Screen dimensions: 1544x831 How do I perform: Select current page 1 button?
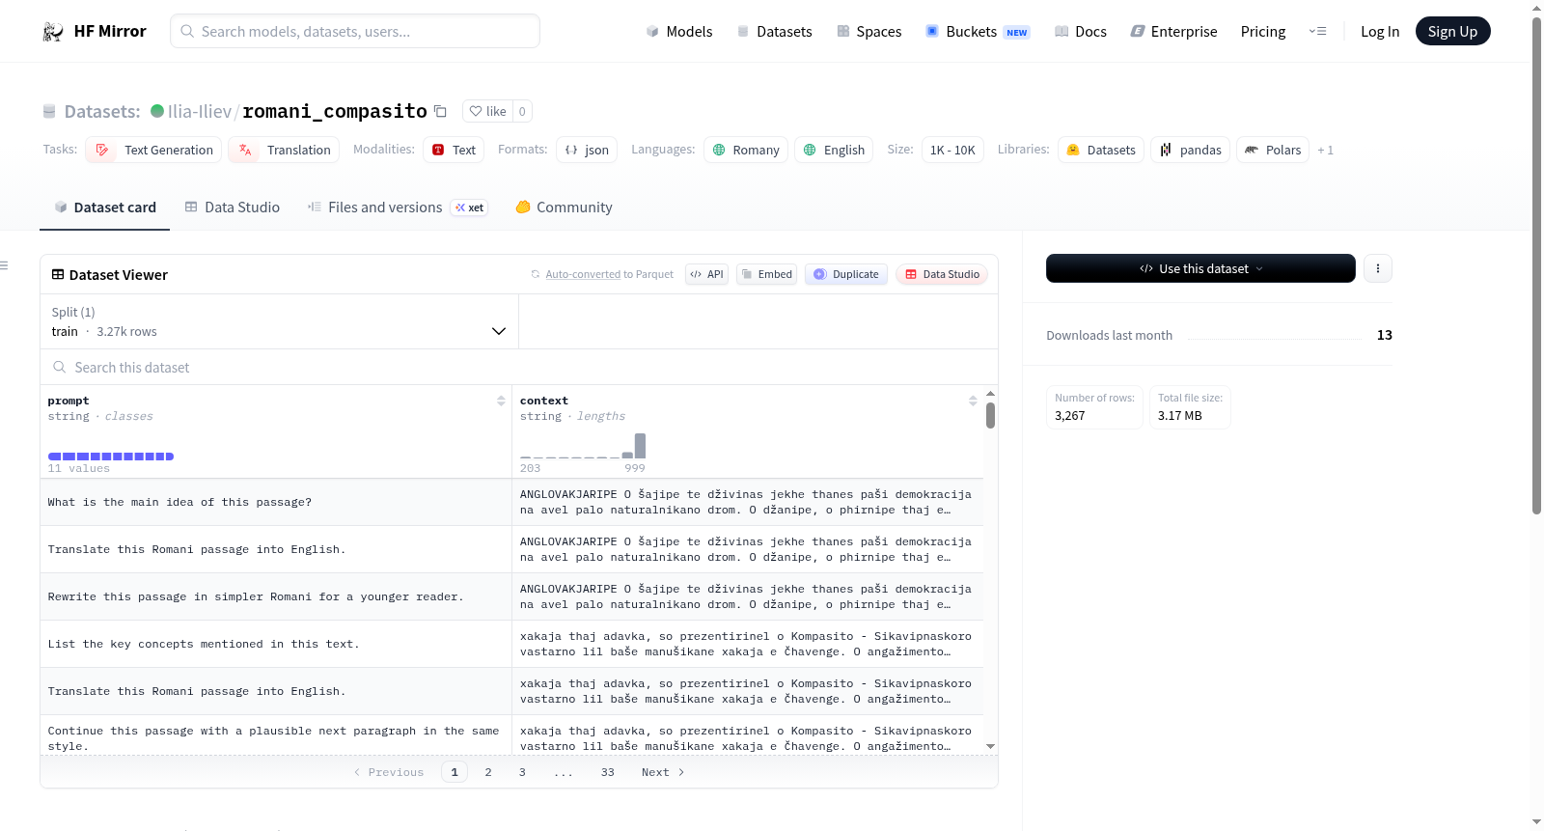click(455, 772)
